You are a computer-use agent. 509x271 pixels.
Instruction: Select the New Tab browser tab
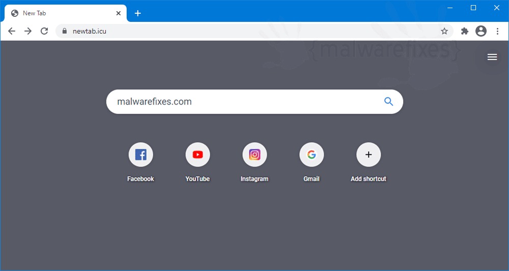tap(65, 13)
